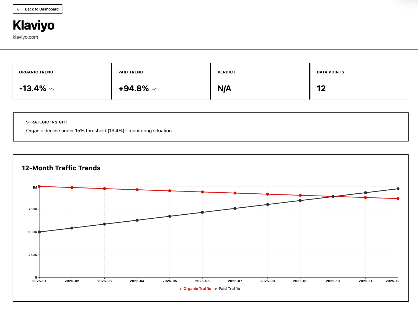Click the paid data point at 2025-06
Viewport: 418px width, 312px height.
coord(202,212)
